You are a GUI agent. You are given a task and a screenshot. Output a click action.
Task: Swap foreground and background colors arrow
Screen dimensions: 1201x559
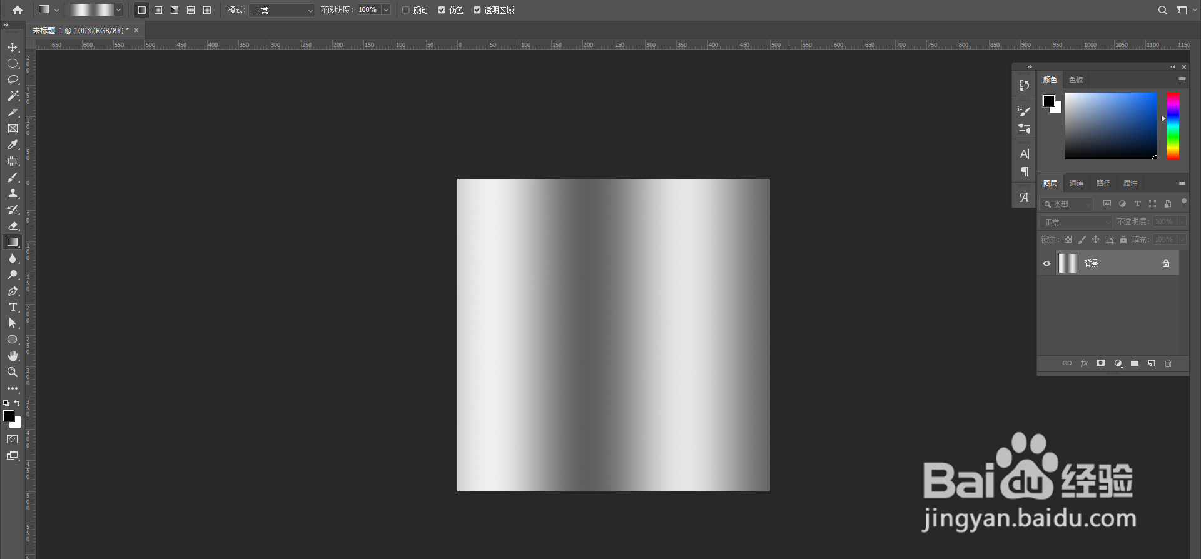[18, 403]
